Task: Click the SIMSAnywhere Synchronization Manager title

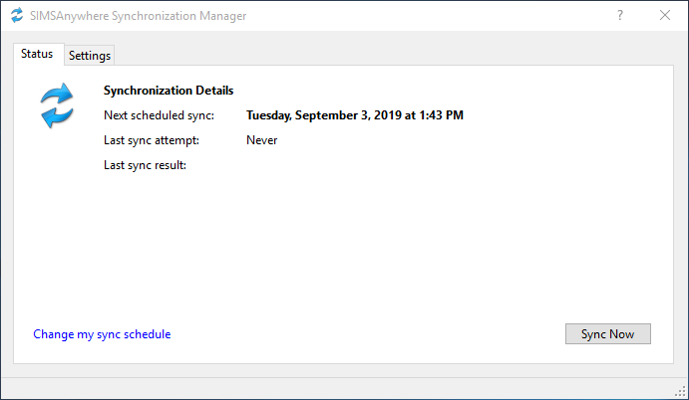Action: point(138,16)
